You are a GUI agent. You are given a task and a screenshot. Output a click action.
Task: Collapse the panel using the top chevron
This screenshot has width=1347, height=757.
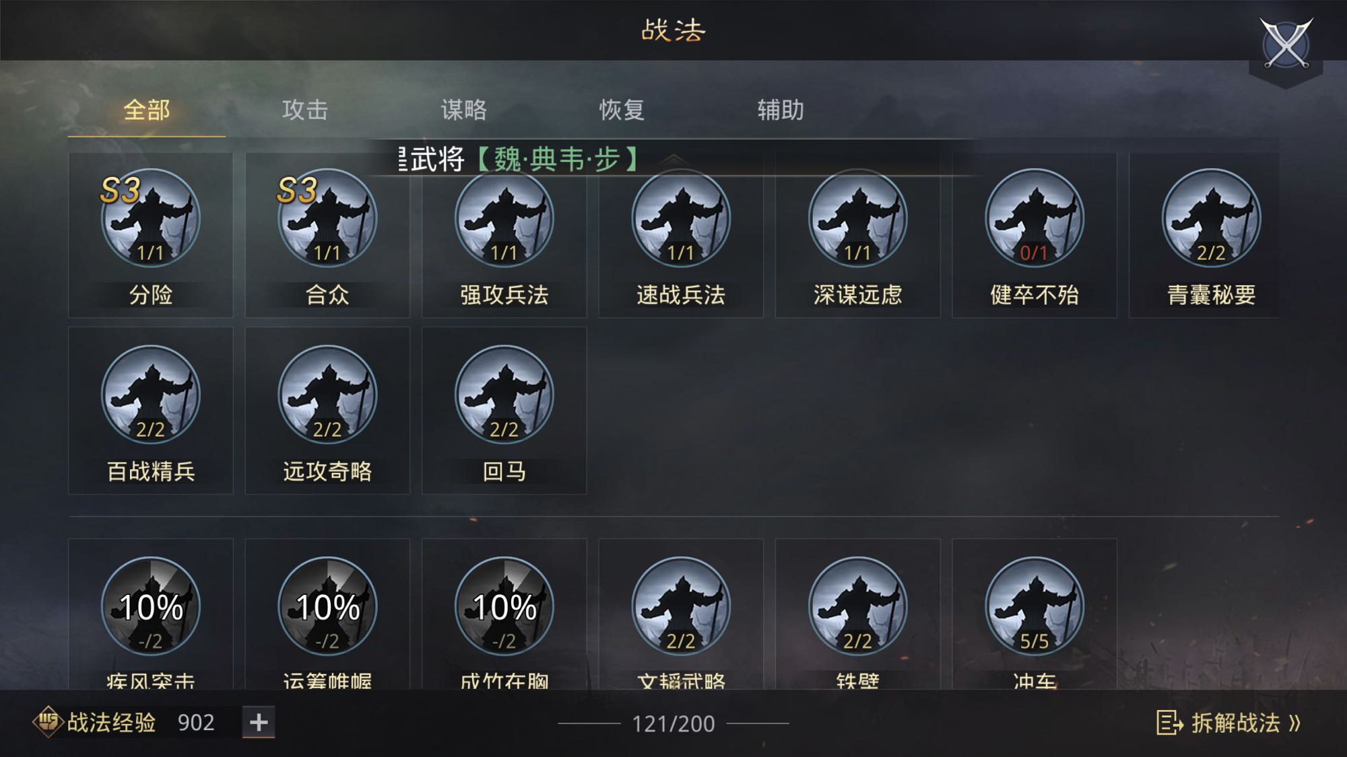(x=673, y=159)
